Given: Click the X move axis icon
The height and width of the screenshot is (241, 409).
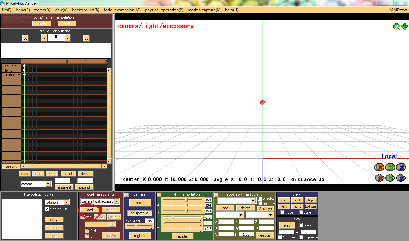Looking at the screenshot, I should (x=379, y=178).
